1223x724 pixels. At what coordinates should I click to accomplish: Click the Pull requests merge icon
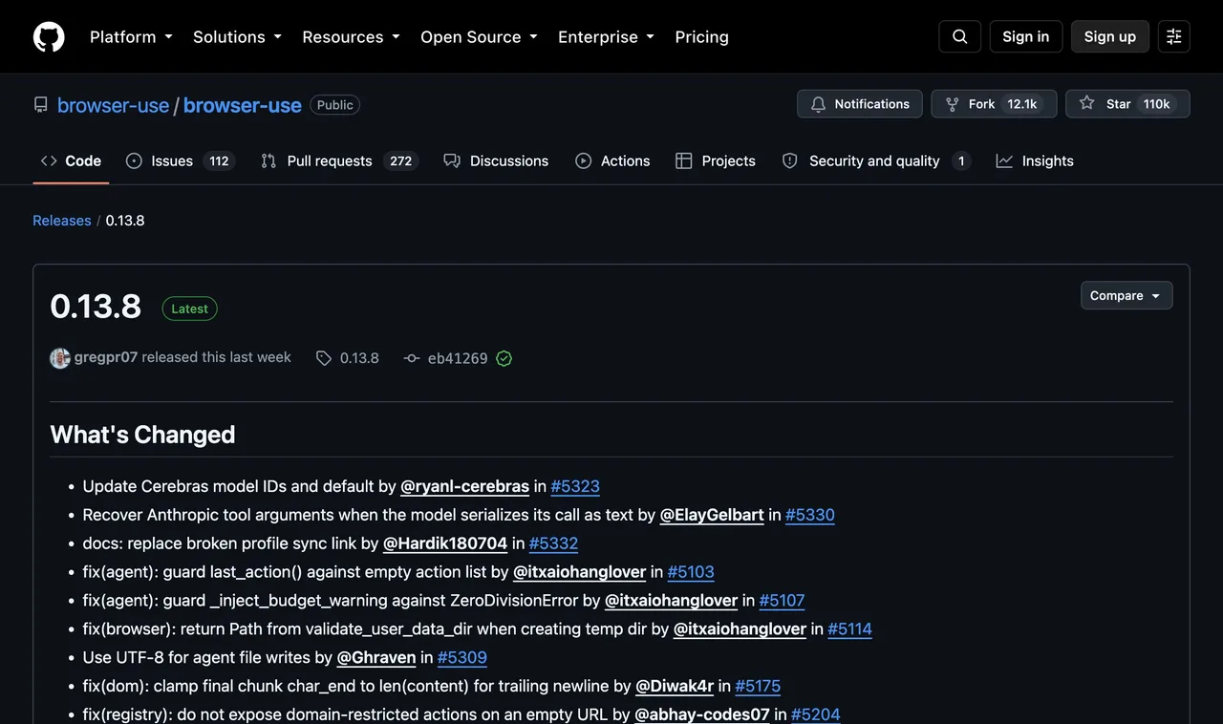click(268, 160)
